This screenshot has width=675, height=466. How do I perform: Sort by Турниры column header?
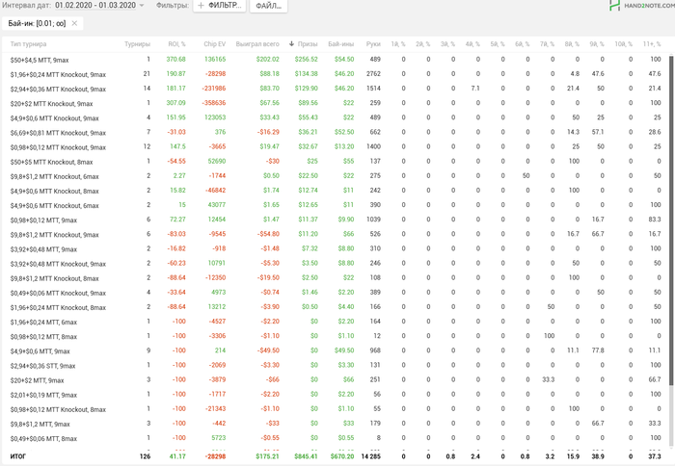click(x=137, y=44)
